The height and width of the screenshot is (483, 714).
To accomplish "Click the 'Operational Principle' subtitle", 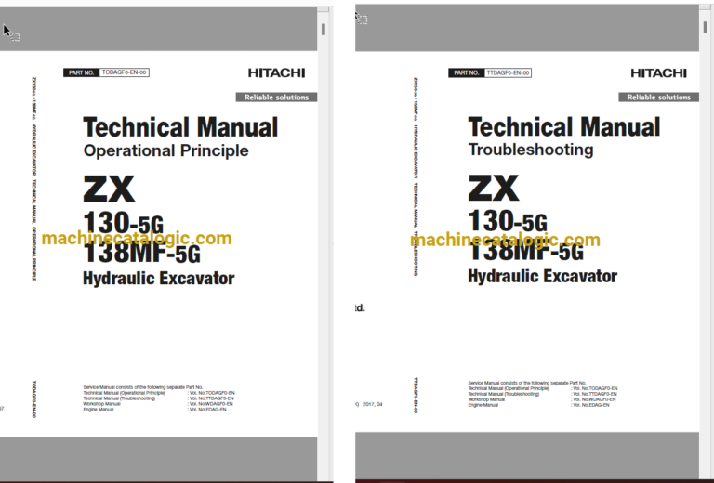I will pos(166,150).
